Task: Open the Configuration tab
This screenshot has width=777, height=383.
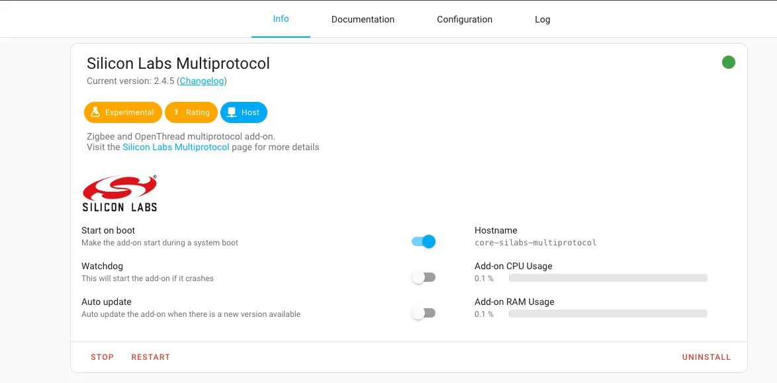Action: [x=465, y=19]
